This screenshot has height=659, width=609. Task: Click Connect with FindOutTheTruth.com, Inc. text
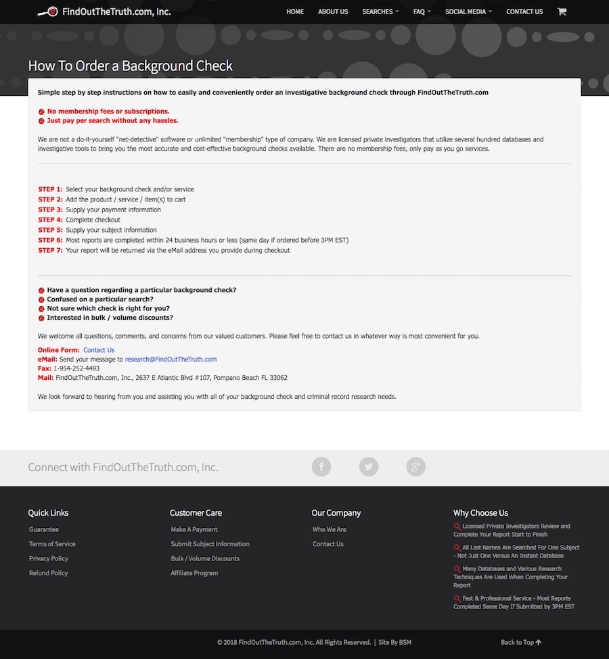pyautogui.click(x=123, y=467)
